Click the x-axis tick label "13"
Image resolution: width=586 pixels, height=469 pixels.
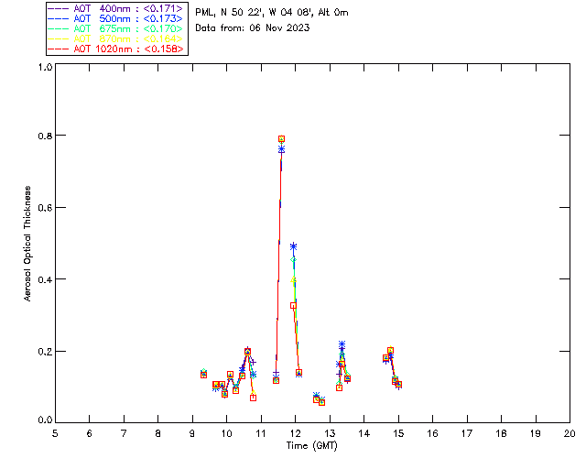pyautogui.click(x=330, y=433)
